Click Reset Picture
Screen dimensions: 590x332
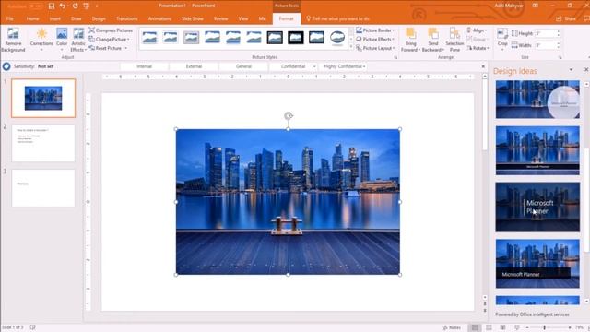109,48
